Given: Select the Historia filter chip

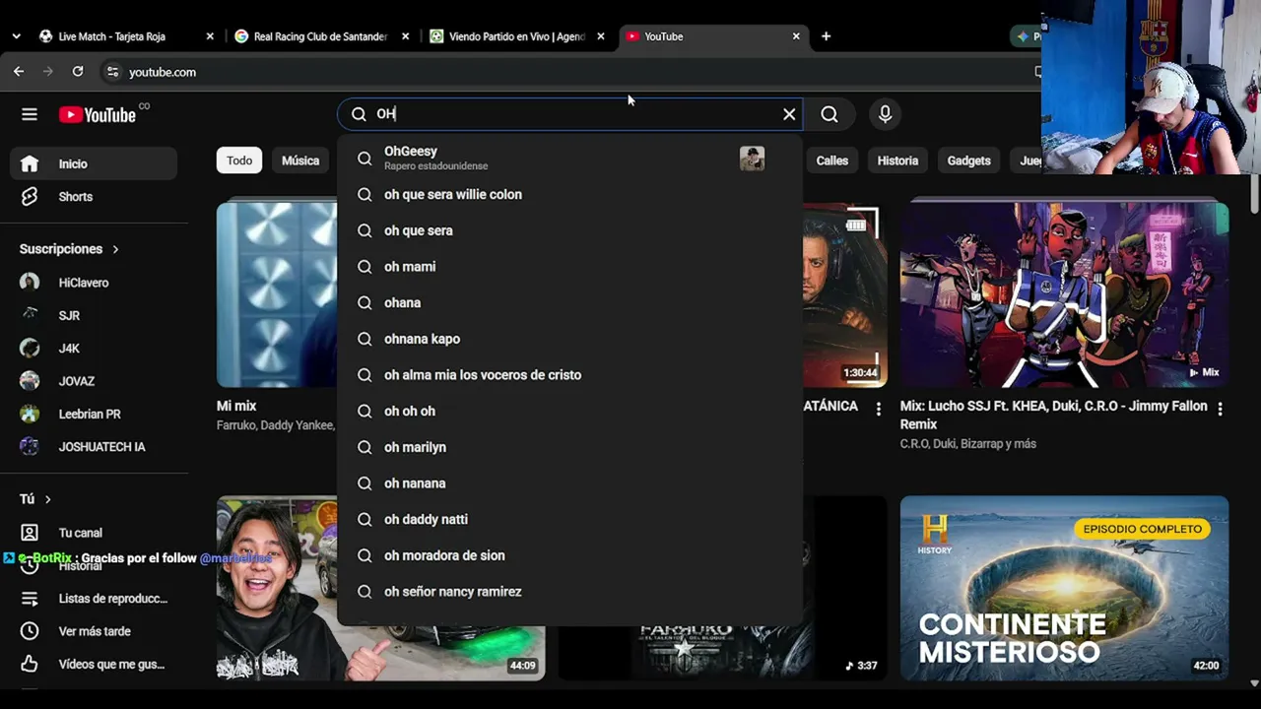Looking at the screenshot, I should pyautogui.click(x=897, y=161).
